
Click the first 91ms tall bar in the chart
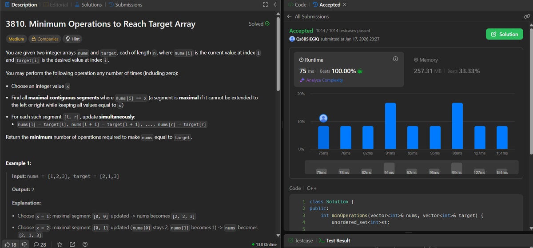pyautogui.click(x=390, y=126)
